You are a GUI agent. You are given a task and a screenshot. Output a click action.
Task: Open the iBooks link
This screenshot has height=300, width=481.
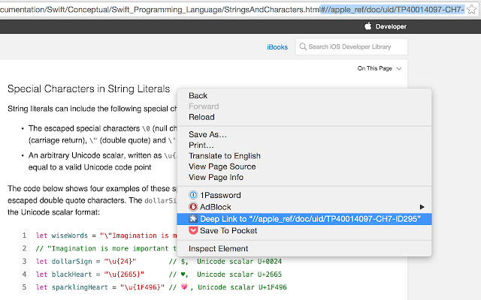coord(277,47)
